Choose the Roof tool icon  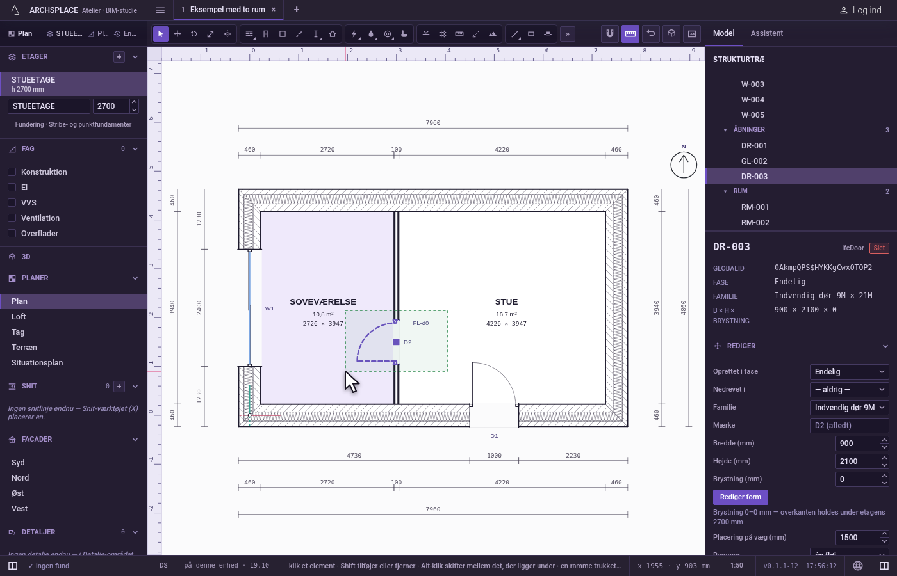[333, 34]
